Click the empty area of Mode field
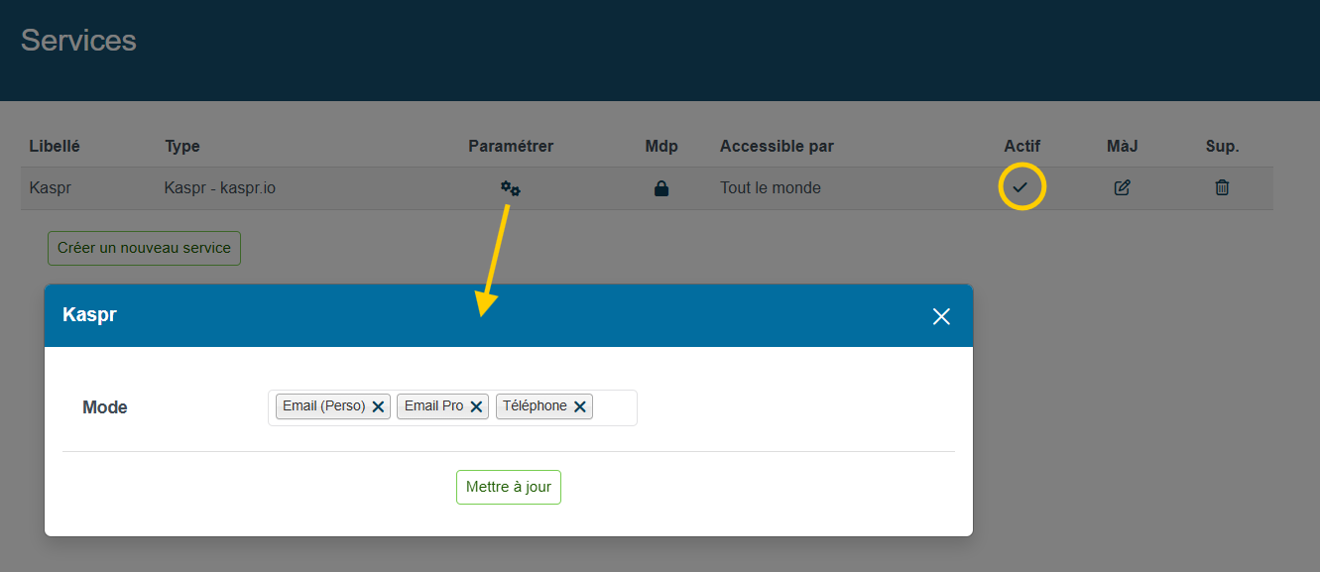 [615, 407]
